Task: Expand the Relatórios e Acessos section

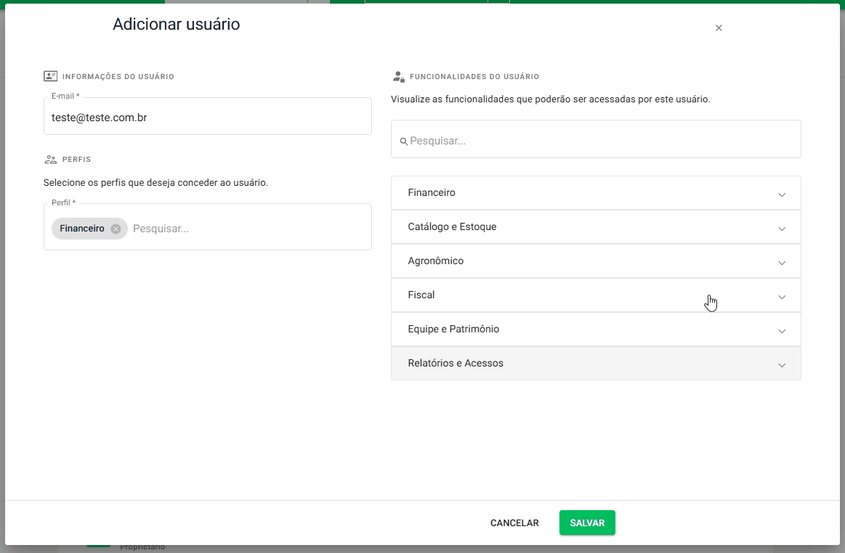Action: tap(783, 365)
